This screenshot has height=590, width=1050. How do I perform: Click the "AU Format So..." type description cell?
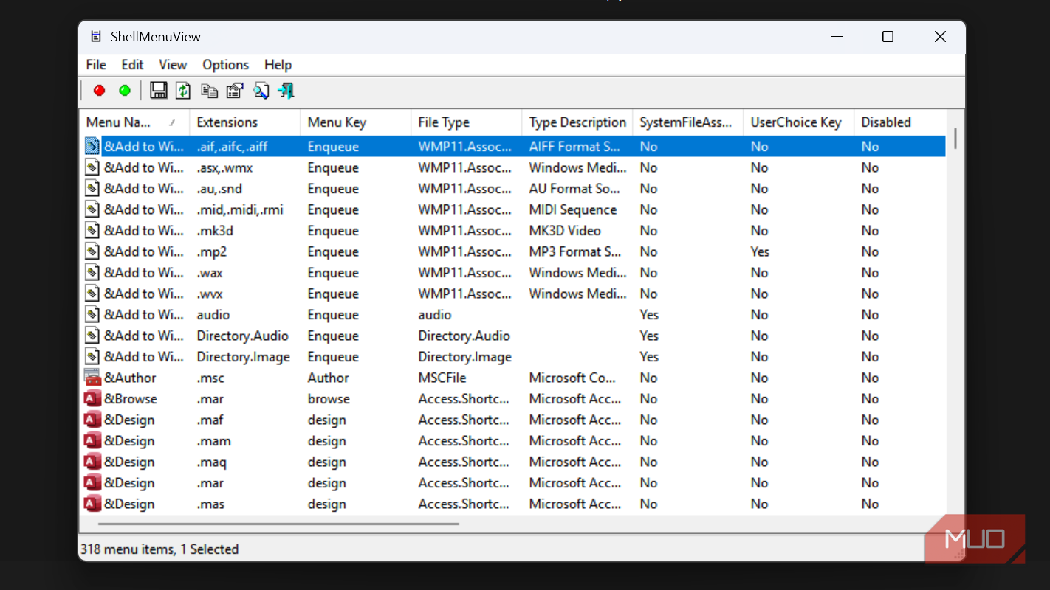click(574, 189)
